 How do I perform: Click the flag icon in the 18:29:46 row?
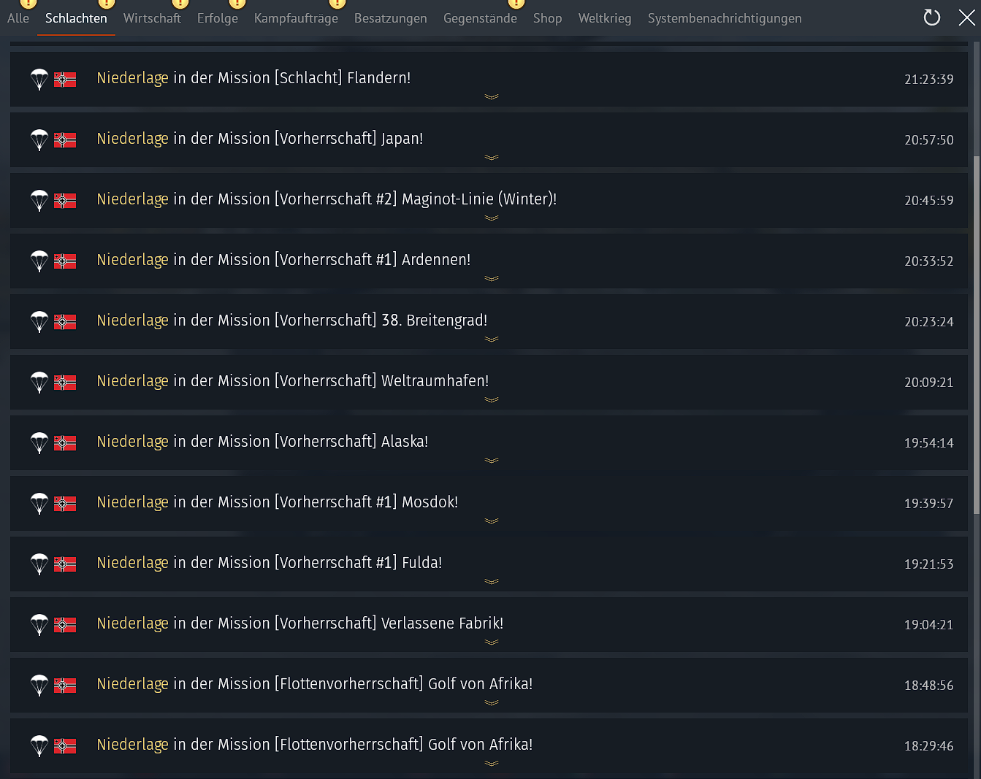tap(65, 745)
